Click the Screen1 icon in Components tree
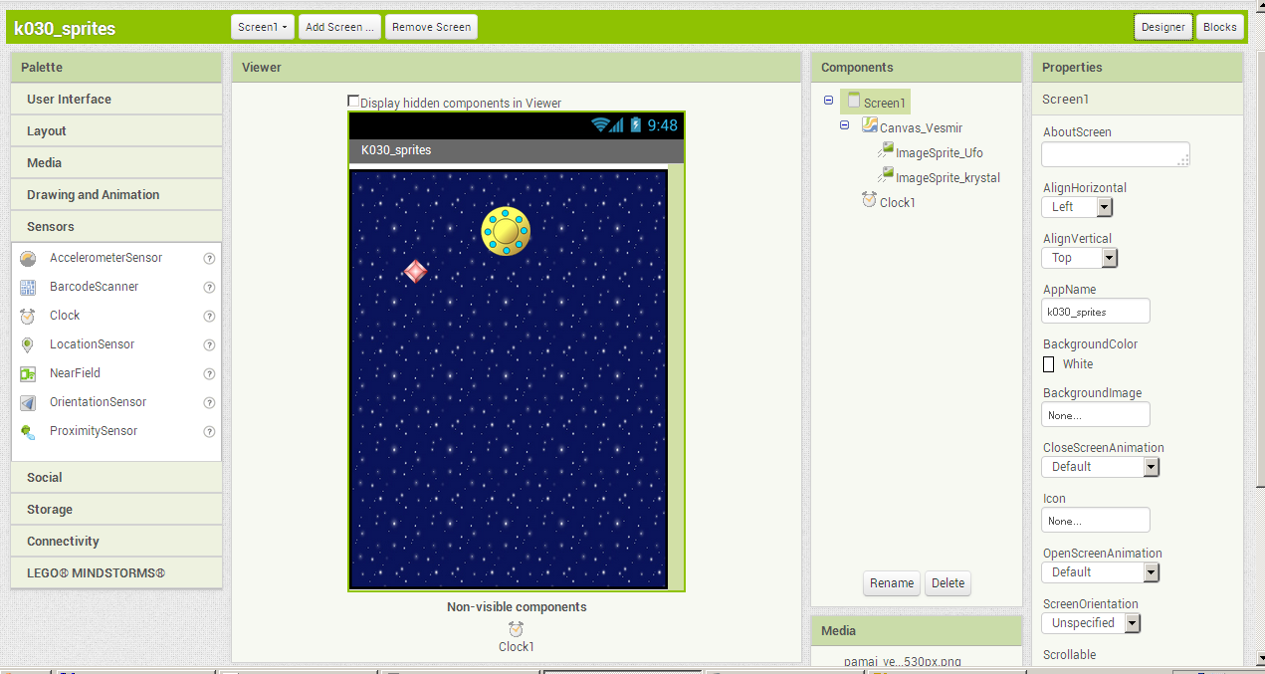Screen dimensions: 1265x674 [x=854, y=101]
